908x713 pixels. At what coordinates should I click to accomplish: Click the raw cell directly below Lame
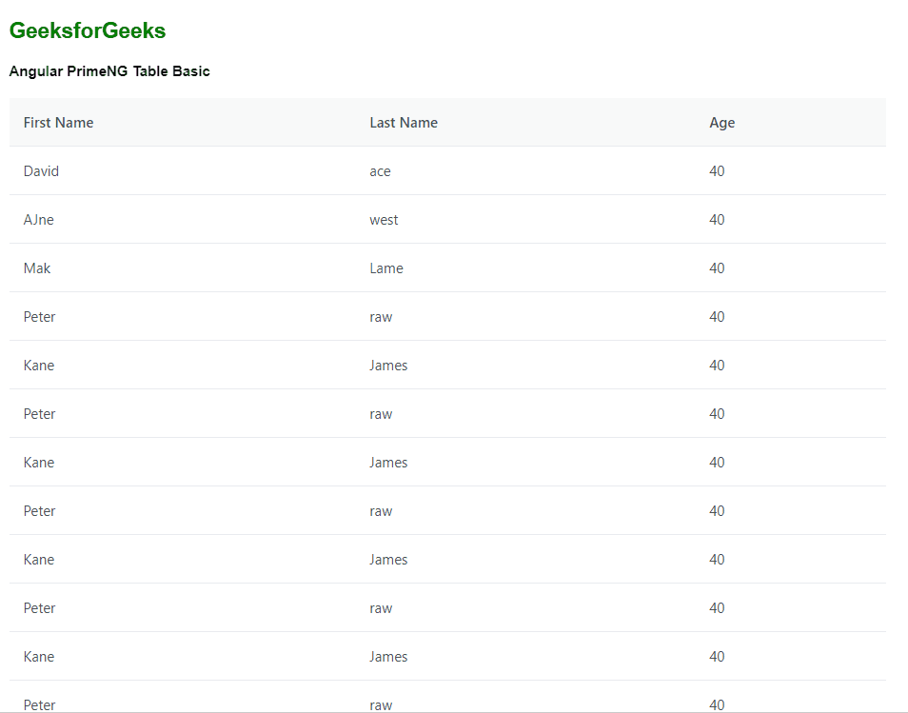(x=381, y=317)
